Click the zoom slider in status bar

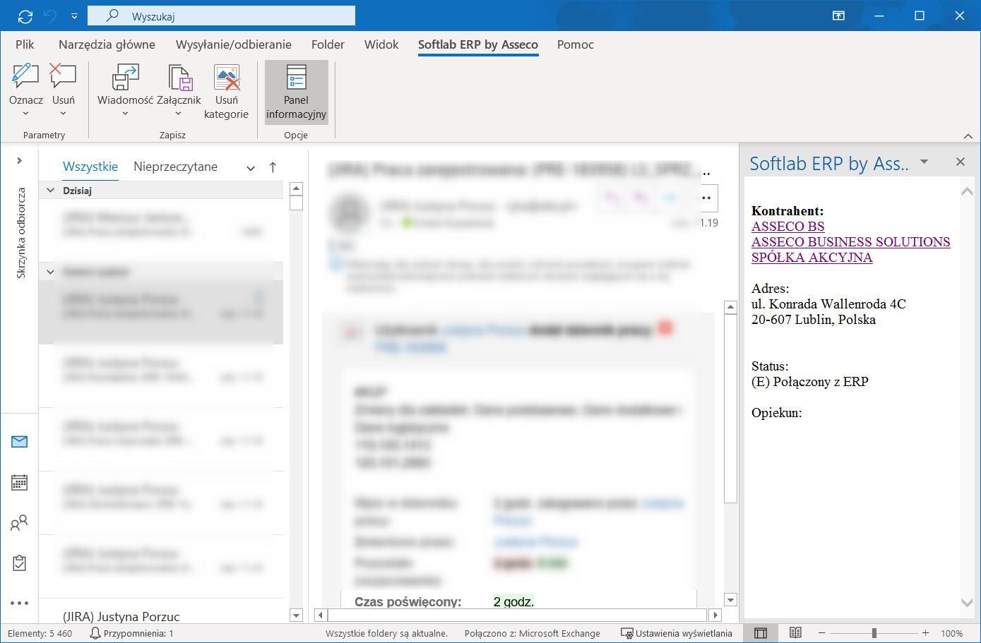pyautogui.click(x=874, y=633)
